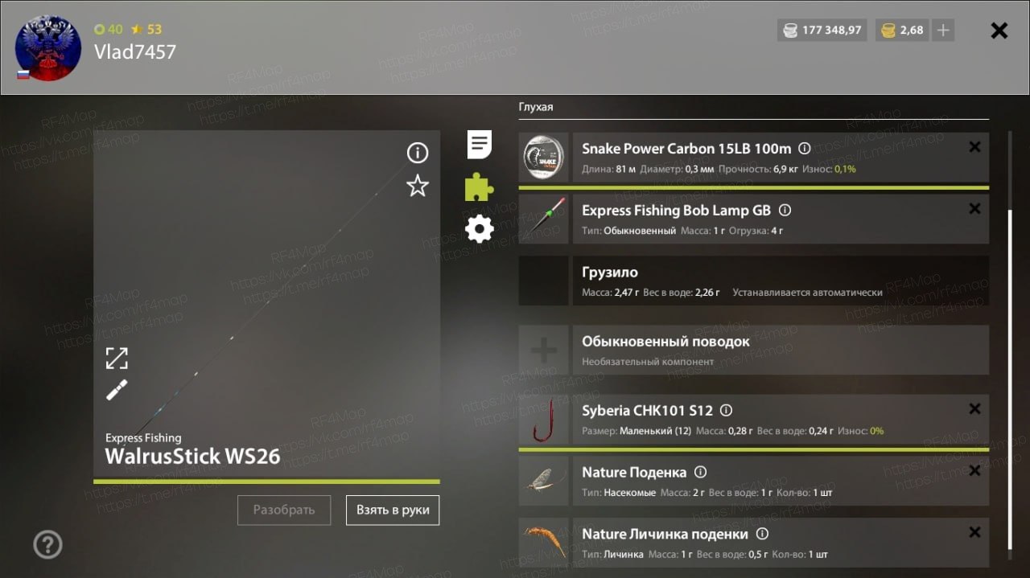The image size is (1030, 578).
Task: Click the Snake Power Carbon 15LB 100m title
Action: point(686,149)
